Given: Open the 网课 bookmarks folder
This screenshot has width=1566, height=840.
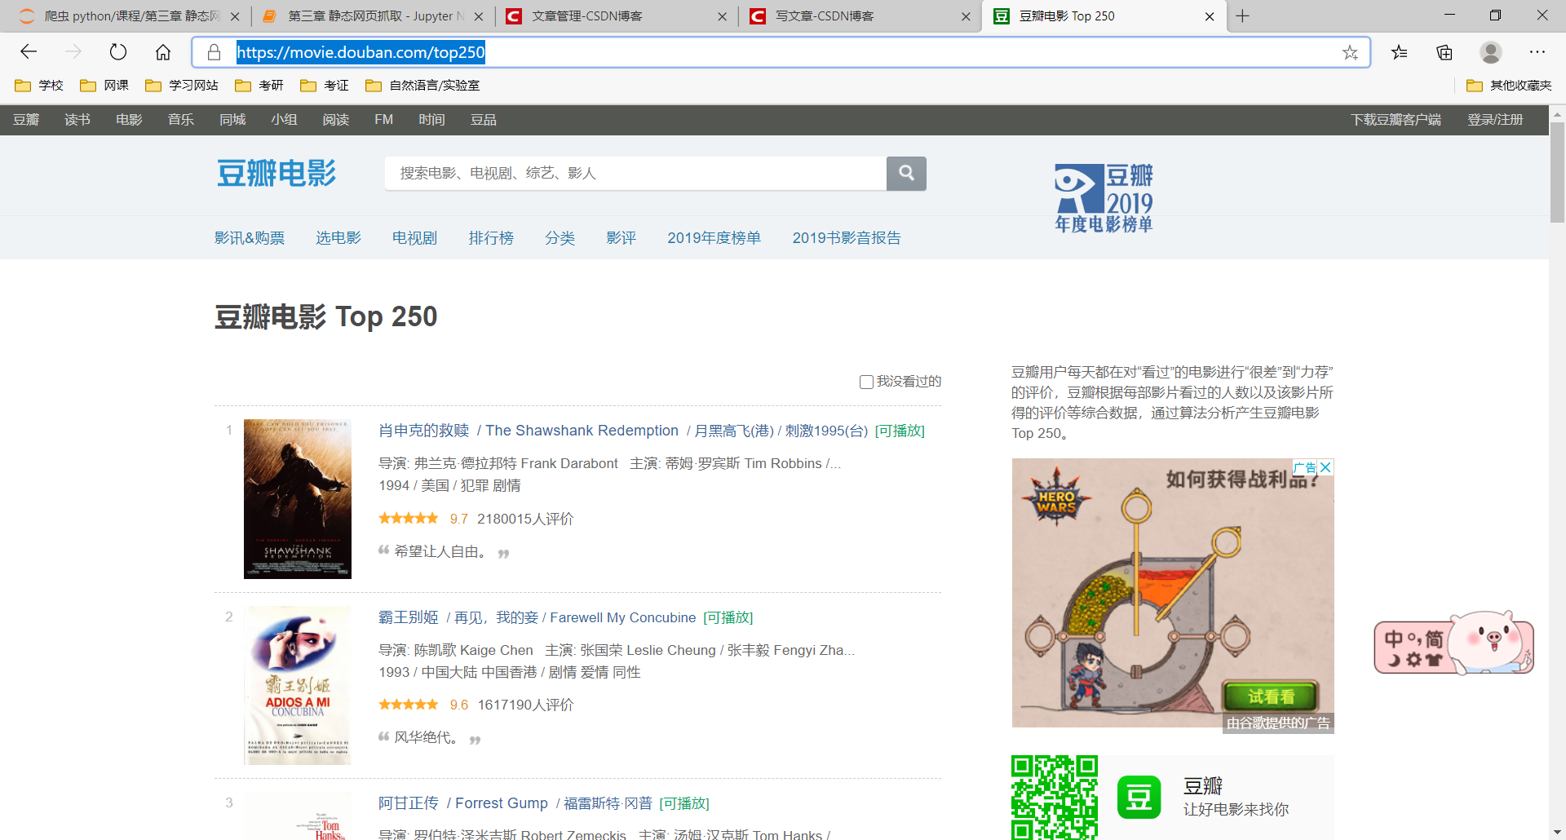Looking at the screenshot, I should [104, 85].
